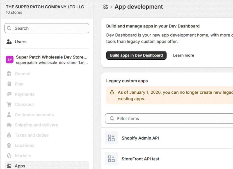Click the App development page title
This screenshot has height=169, width=233.
tap(139, 7)
